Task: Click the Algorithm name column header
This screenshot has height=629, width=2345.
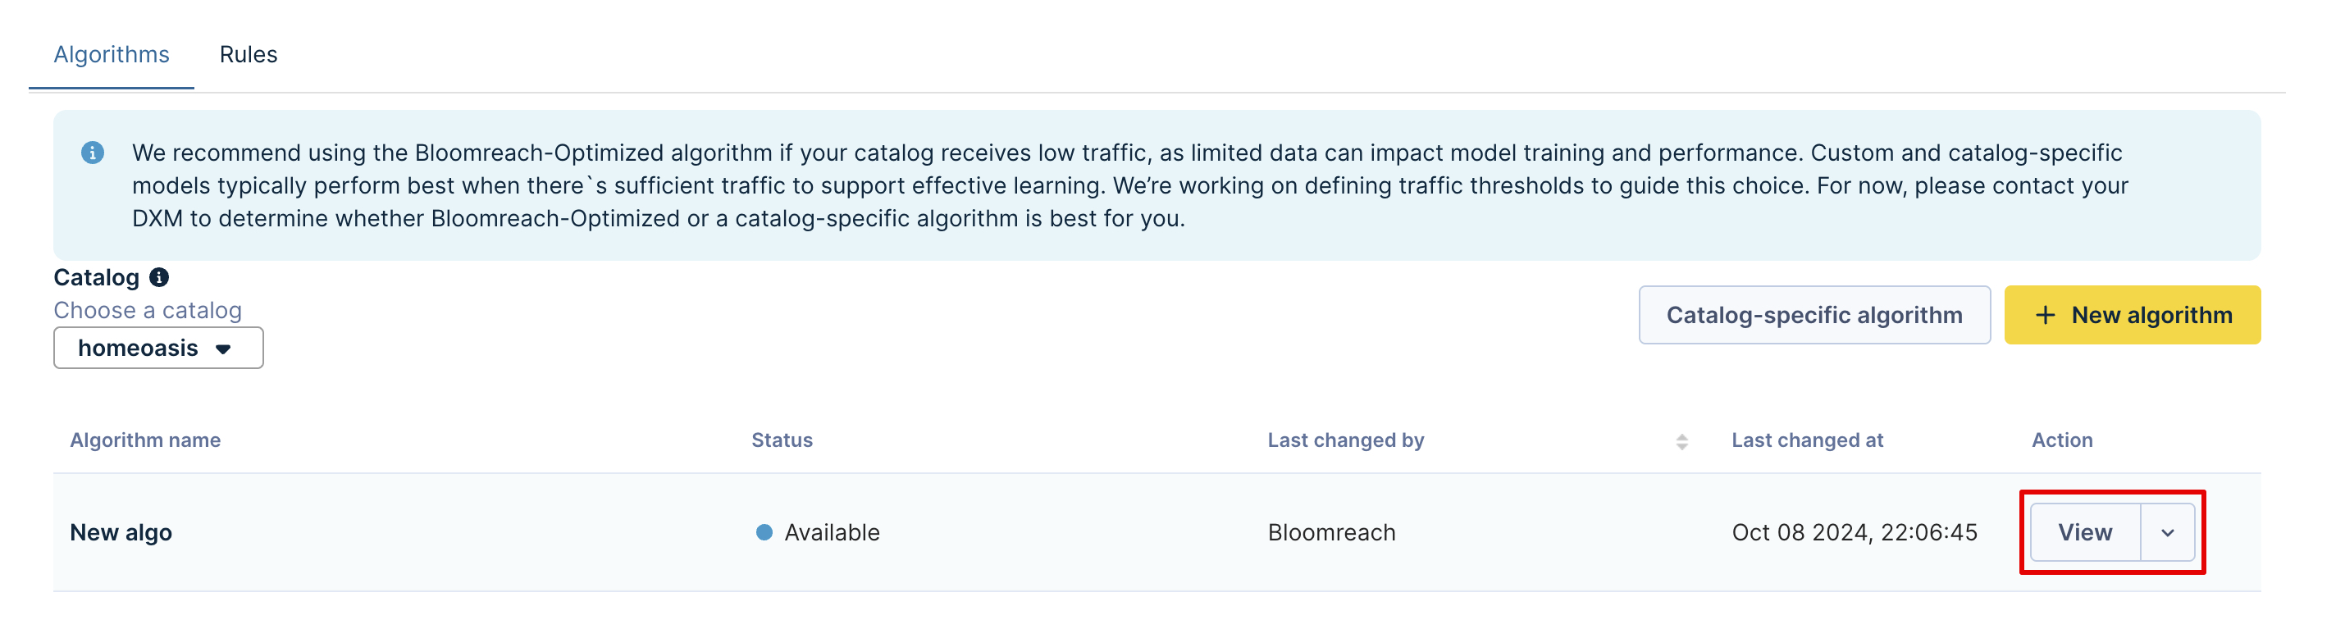Action: click(x=146, y=440)
